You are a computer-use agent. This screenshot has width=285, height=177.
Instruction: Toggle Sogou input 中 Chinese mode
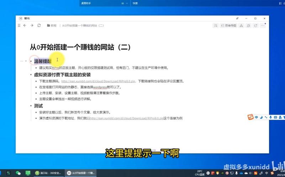(256, 117)
